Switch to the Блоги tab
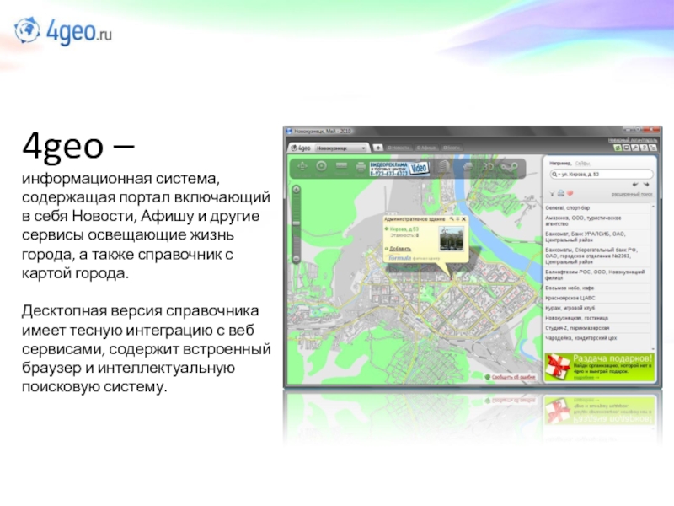 click(x=452, y=148)
